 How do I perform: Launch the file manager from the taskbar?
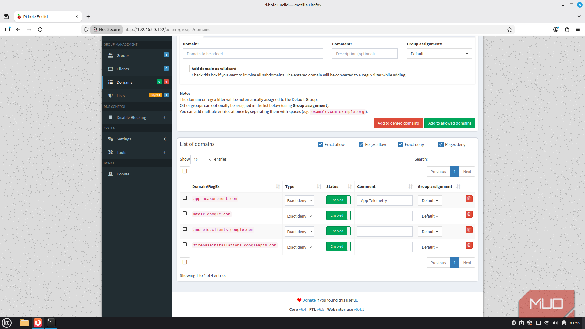tap(24, 323)
